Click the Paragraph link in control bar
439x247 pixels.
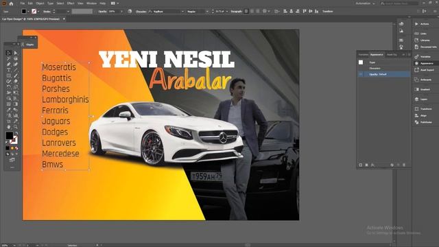tap(236, 12)
